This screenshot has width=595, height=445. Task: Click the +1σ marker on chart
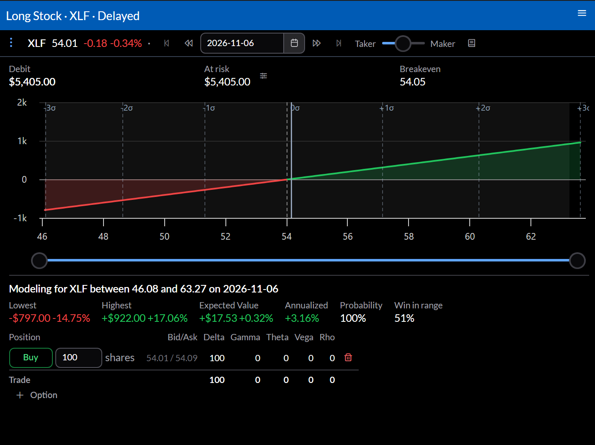coord(387,108)
